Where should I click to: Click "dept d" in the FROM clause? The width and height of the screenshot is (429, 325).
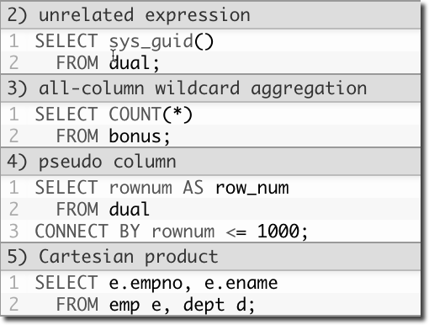tap(214, 305)
